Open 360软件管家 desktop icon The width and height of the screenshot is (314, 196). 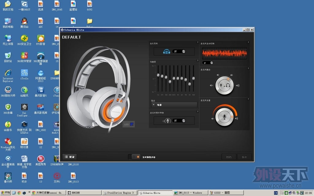click(x=24, y=57)
